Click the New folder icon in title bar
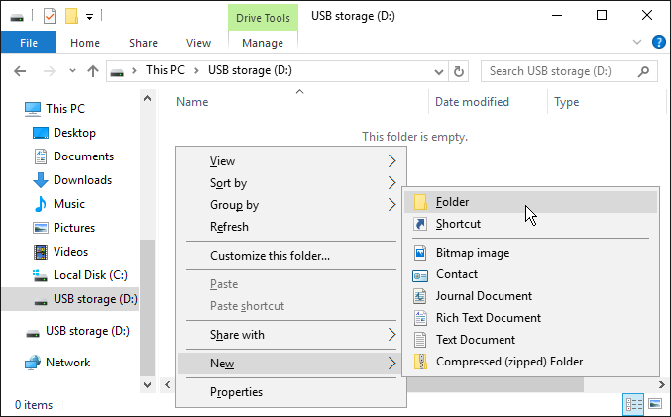The width and height of the screenshot is (671, 417). (71, 16)
